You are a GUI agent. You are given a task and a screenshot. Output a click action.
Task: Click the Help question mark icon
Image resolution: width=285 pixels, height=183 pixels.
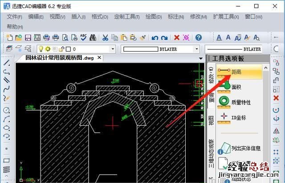pyautogui.click(x=199, y=38)
